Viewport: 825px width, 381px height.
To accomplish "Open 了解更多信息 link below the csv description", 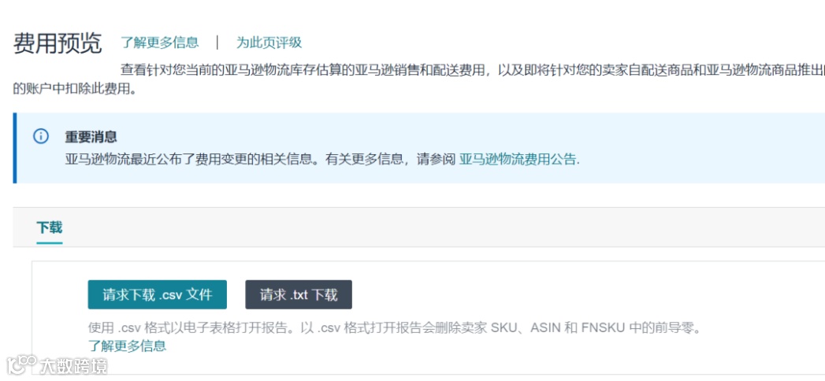I will coord(127,346).
